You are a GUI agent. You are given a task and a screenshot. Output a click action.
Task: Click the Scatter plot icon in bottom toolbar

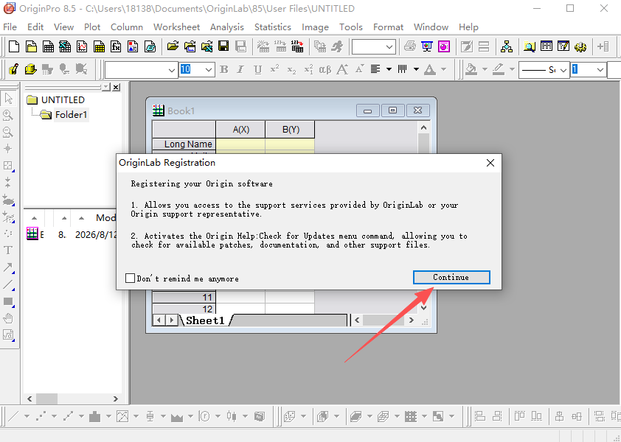[x=41, y=416]
